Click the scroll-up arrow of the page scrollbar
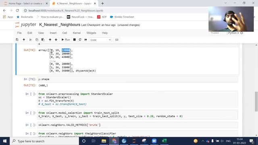The height and width of the screenshot is (145, 258). [256, 45]
